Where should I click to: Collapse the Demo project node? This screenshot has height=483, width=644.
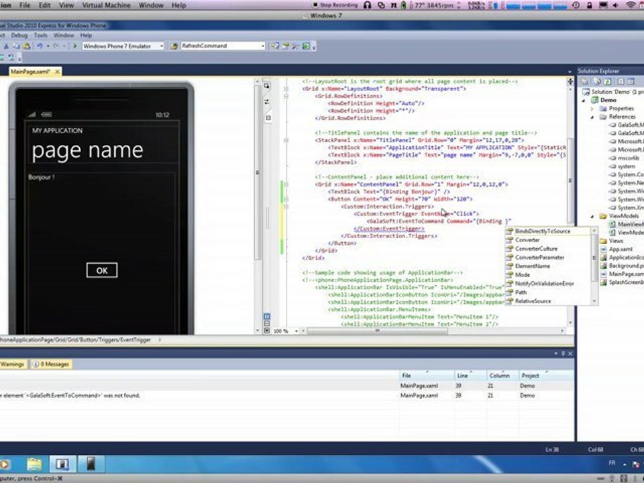point(584,100)
